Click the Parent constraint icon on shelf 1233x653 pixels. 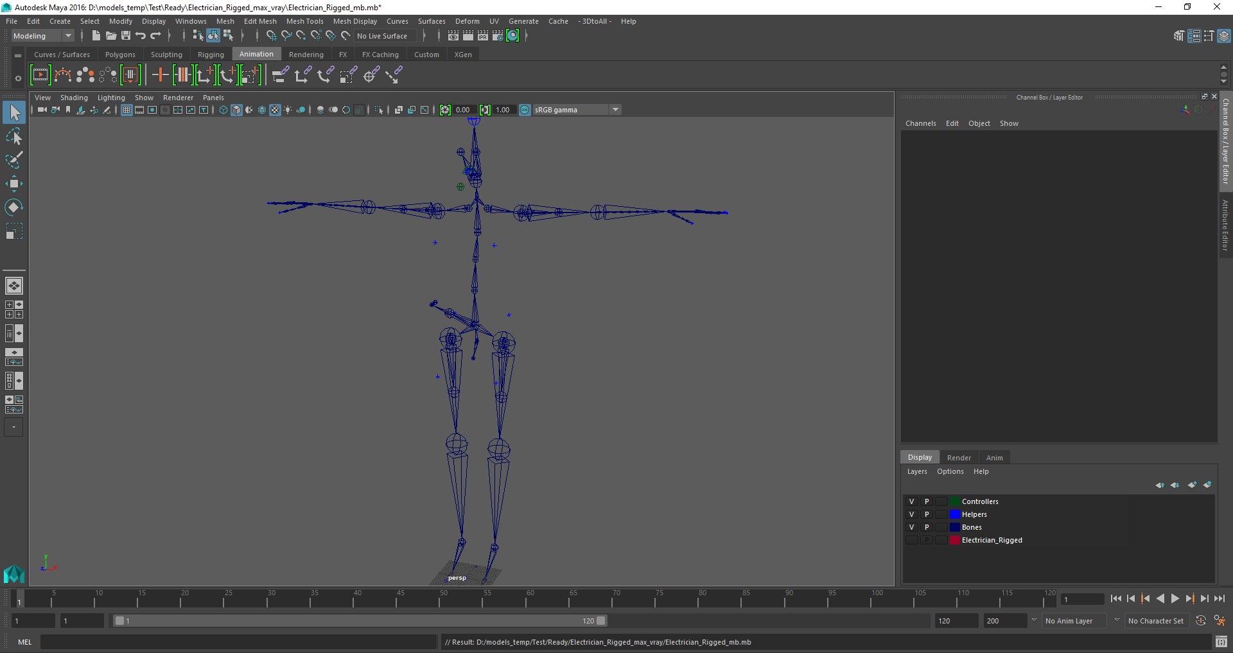(x=280, y=75)
